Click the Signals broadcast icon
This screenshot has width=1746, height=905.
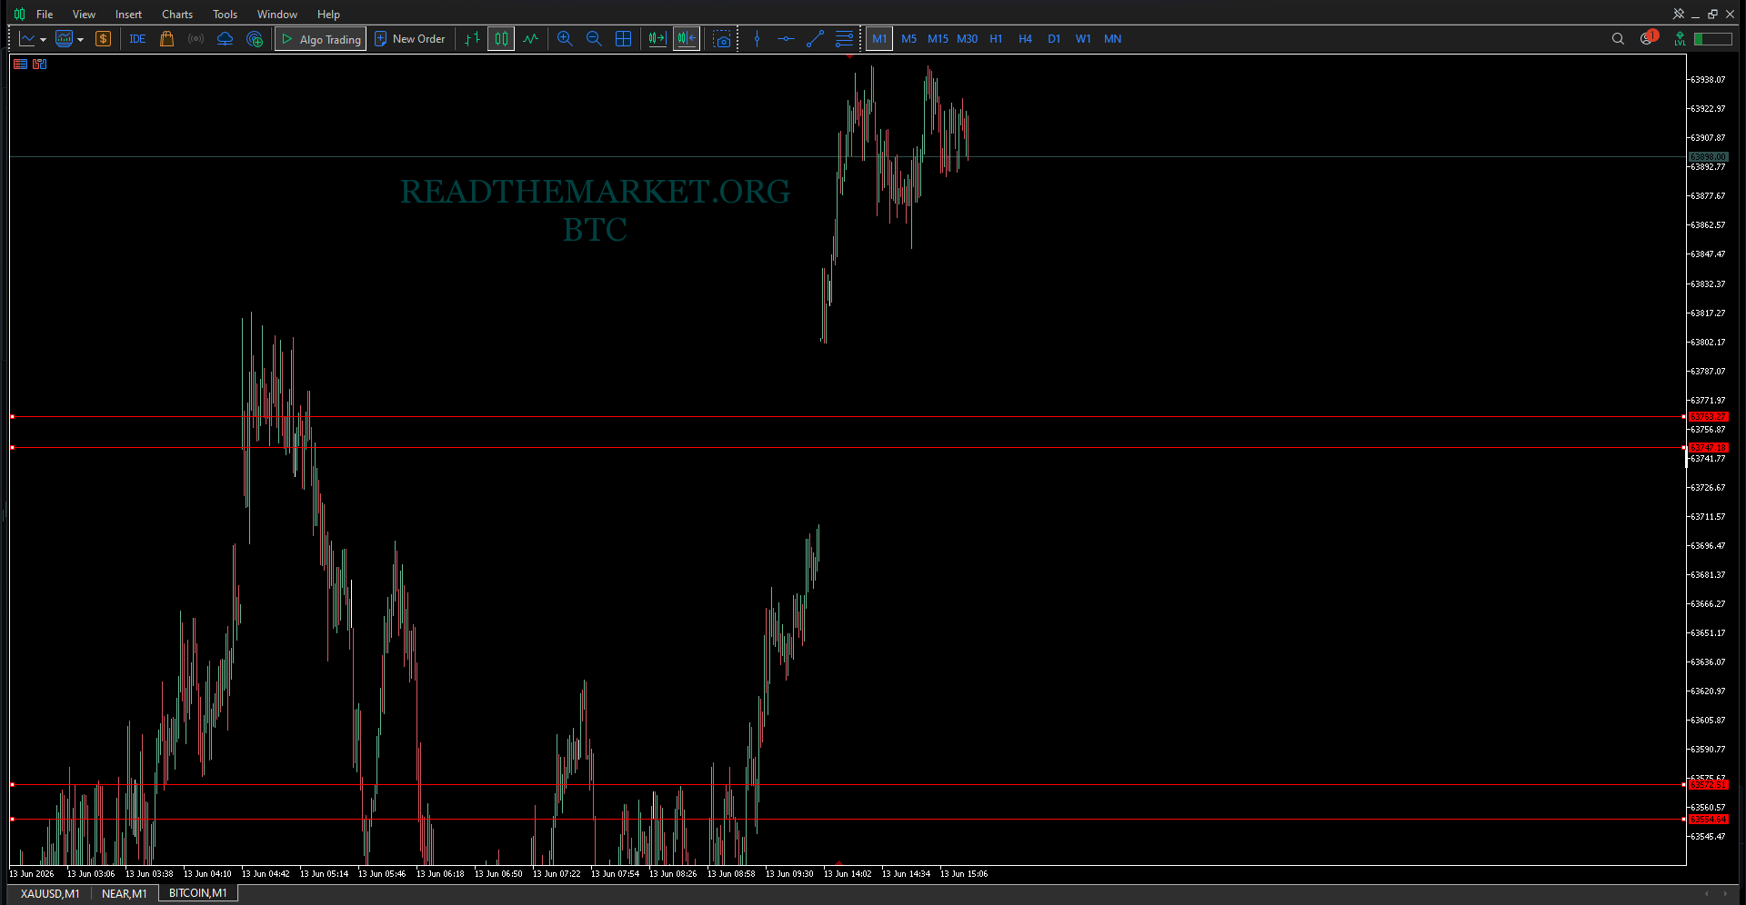196,39
